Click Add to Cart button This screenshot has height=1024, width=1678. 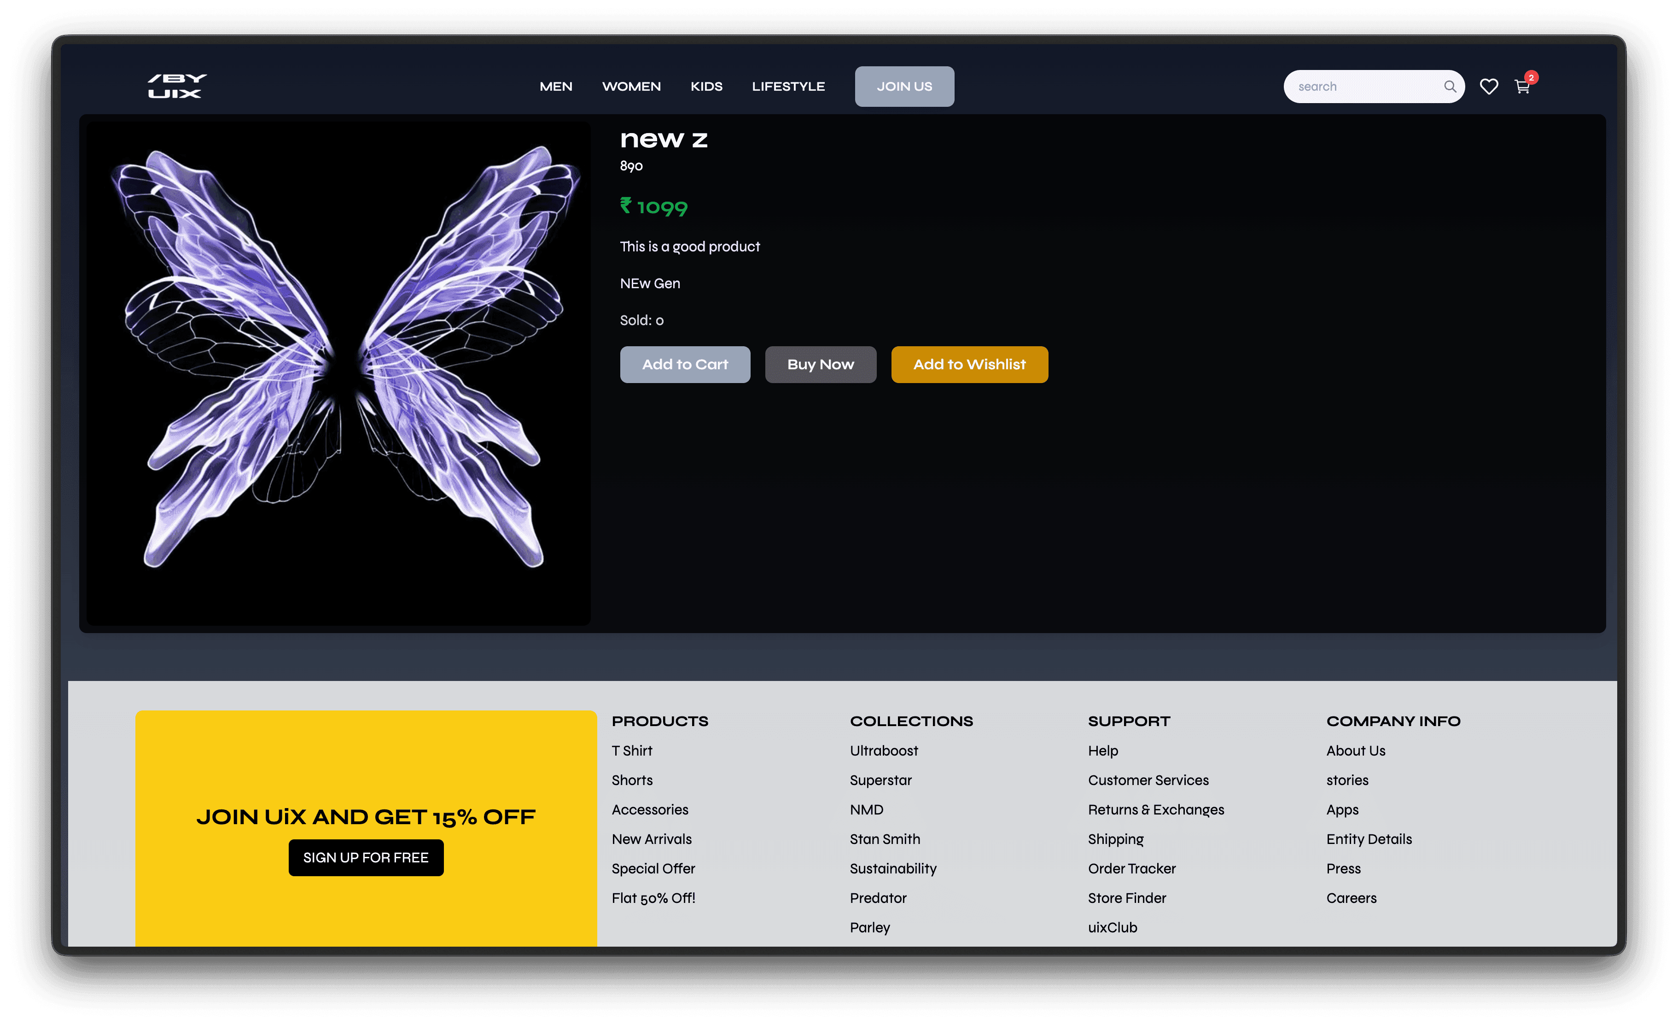[685, 364]
